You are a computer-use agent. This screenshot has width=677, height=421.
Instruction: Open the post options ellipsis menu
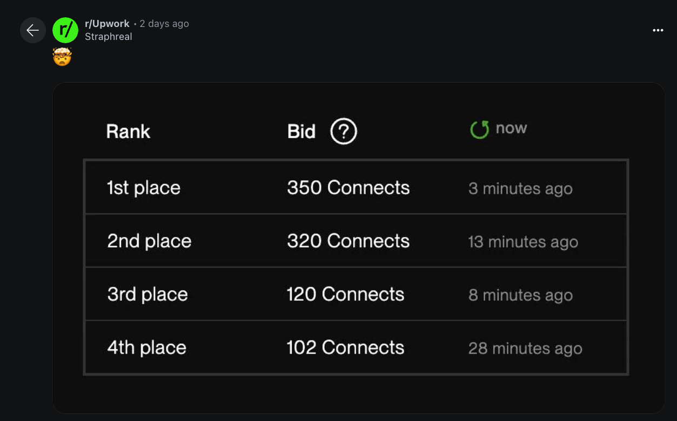tap(658, 30)
